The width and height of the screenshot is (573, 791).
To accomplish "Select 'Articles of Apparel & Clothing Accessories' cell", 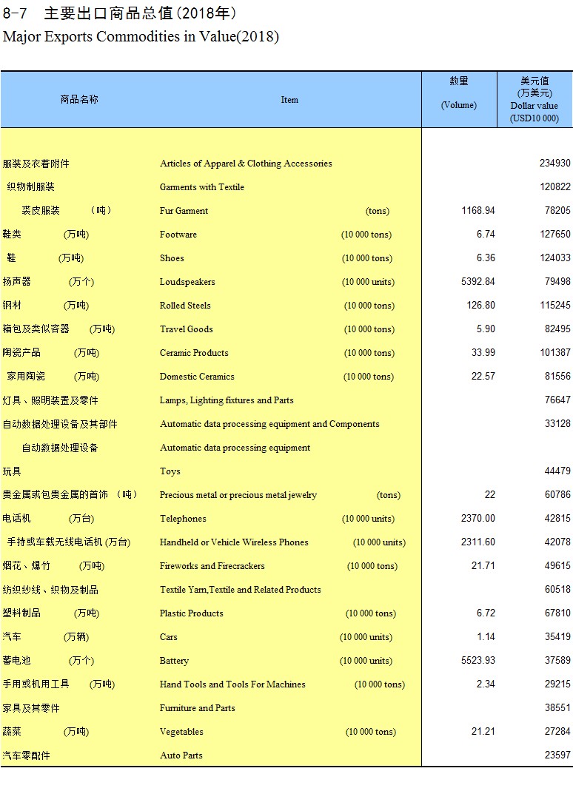I will click(246, 164).
